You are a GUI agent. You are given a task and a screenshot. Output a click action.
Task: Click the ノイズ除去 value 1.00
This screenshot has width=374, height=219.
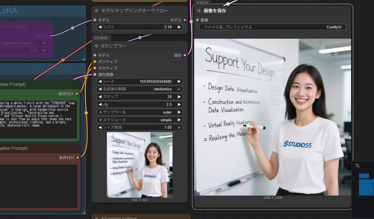168,127
